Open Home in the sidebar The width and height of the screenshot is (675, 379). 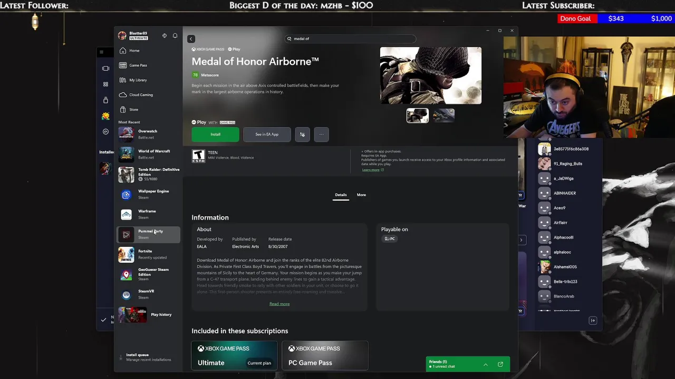pyautogui.click(x=148, y=51)
